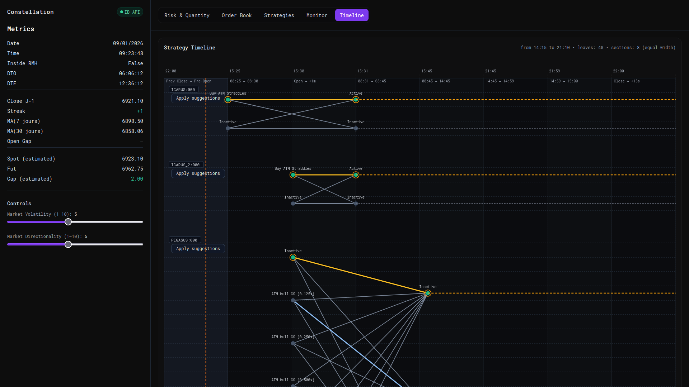689x387 pixels.
Task: Switch to the Order Book tab
Action: click(x=236, y=15)
